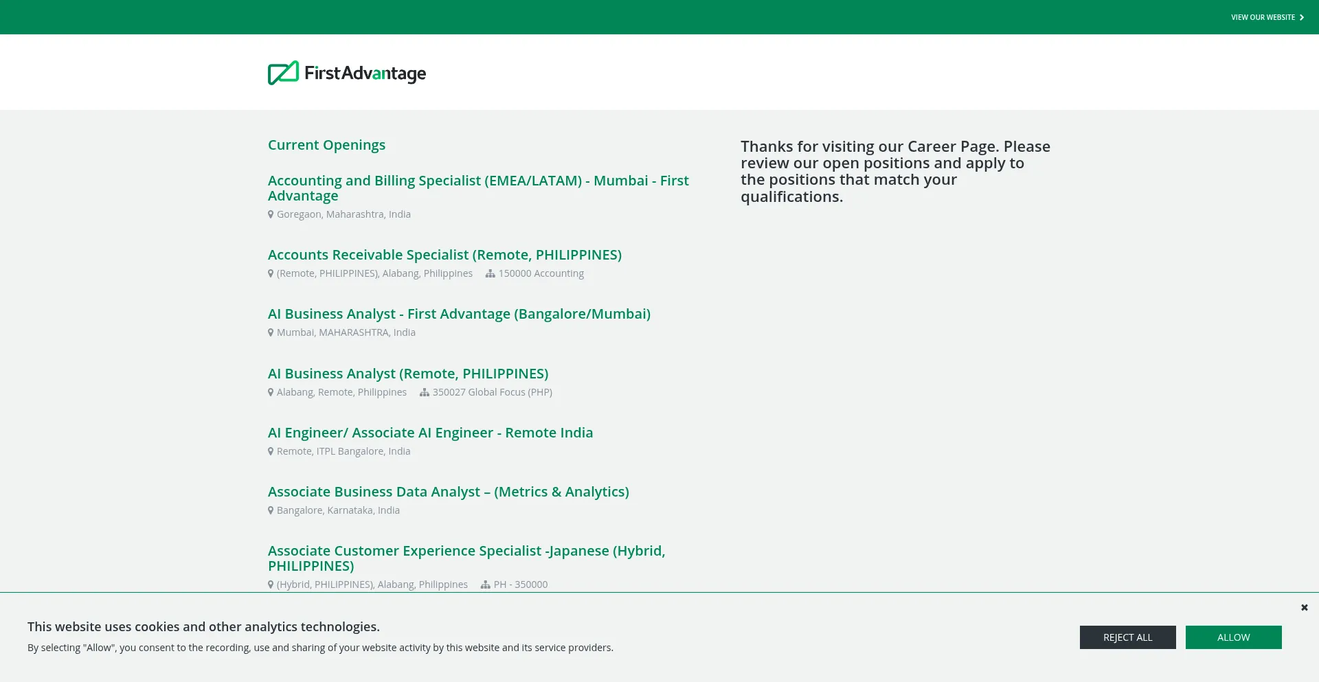Click the location pin beside Goregaon, Maharashtra

tap(271, 214)
